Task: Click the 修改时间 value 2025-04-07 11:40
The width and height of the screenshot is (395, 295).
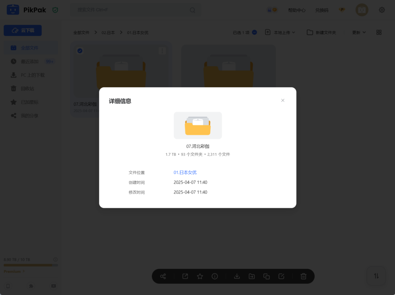Action: point(191,192)
